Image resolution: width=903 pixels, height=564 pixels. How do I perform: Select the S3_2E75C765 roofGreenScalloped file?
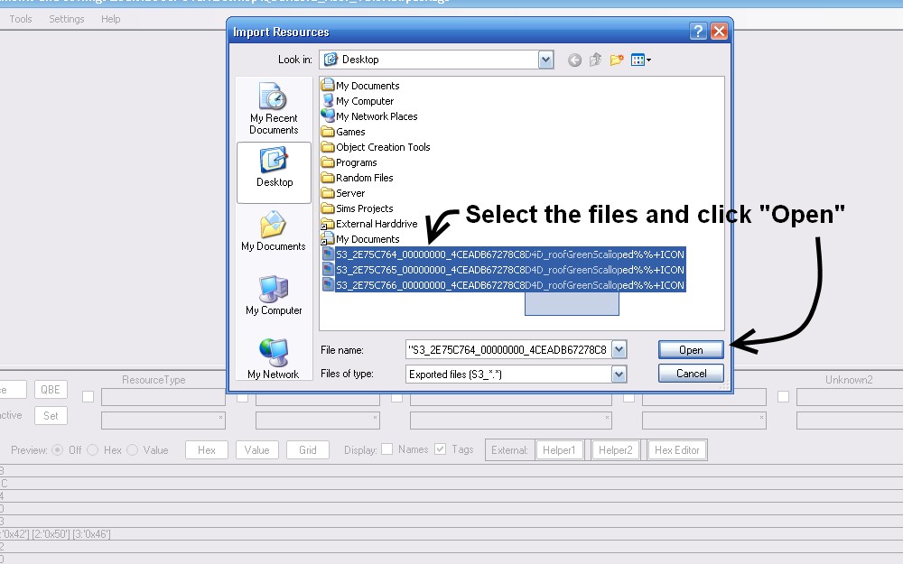point(509,270)
